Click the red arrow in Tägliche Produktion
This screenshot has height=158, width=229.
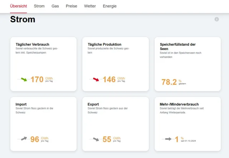tap(96, 79)
